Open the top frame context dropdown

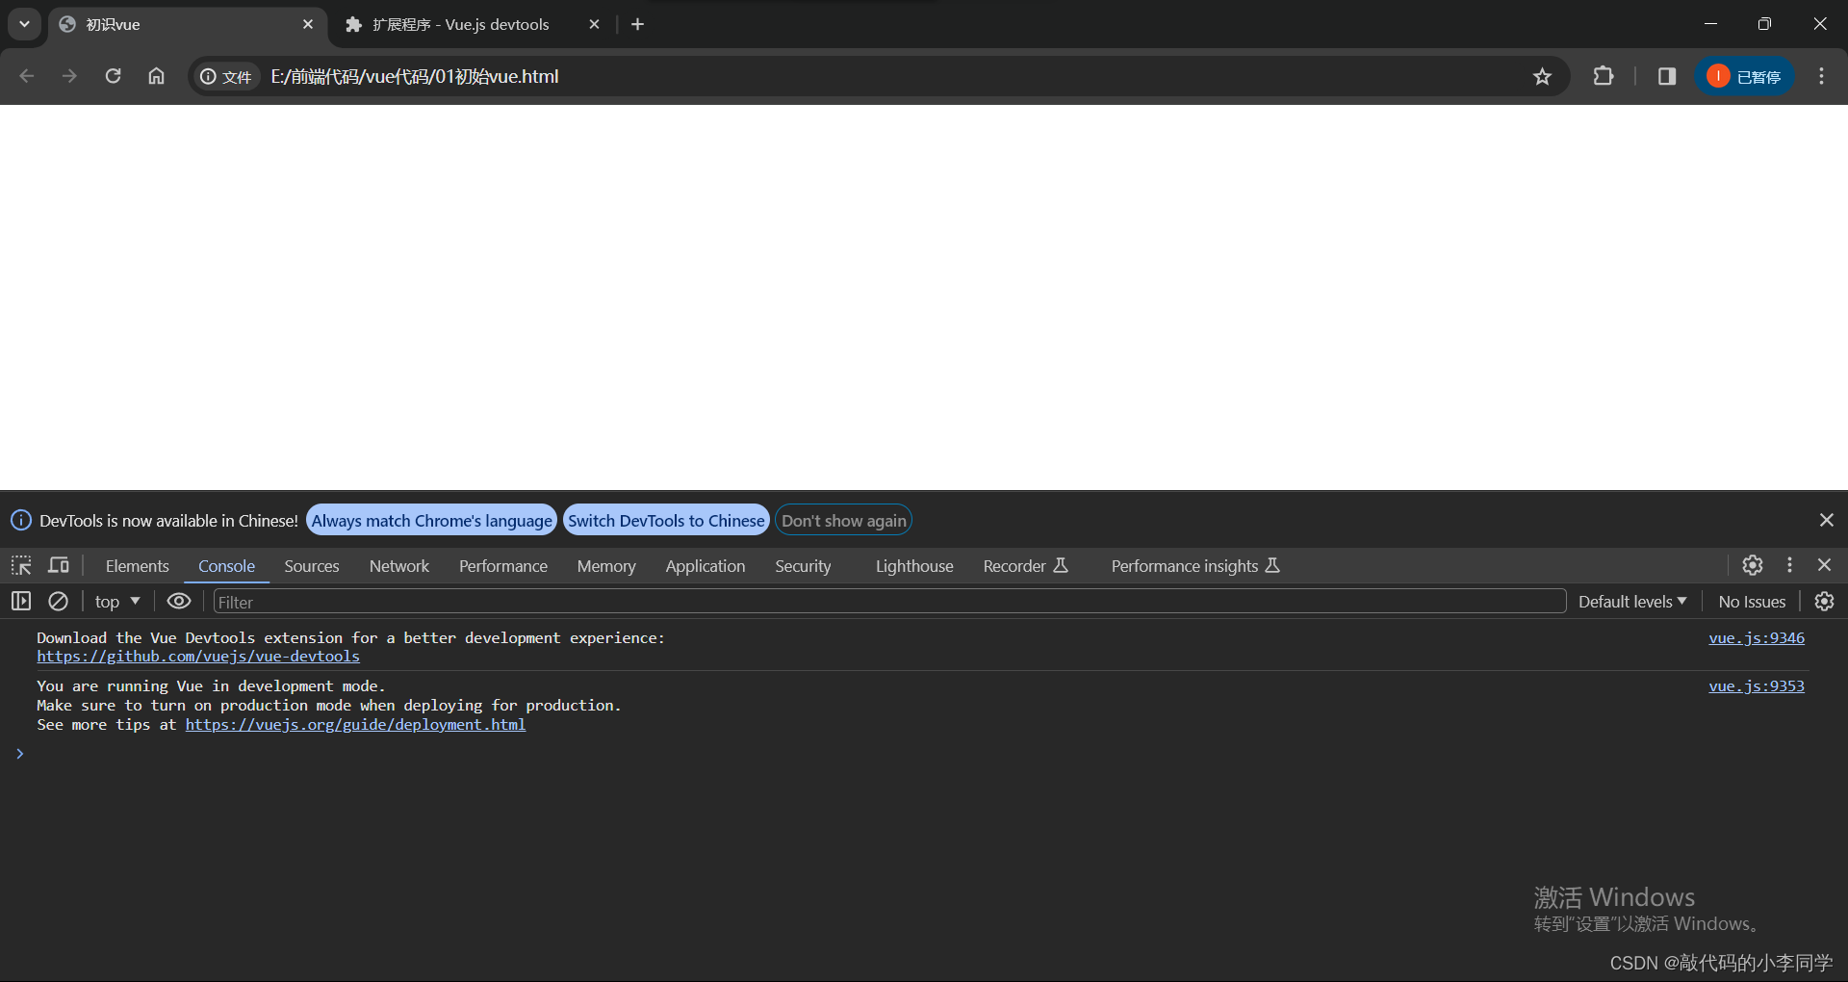tap(115, 601)
